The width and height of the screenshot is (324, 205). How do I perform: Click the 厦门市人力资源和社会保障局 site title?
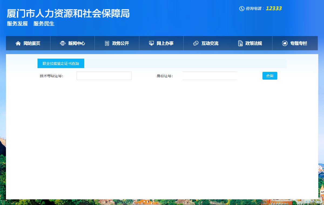(68, 13)
